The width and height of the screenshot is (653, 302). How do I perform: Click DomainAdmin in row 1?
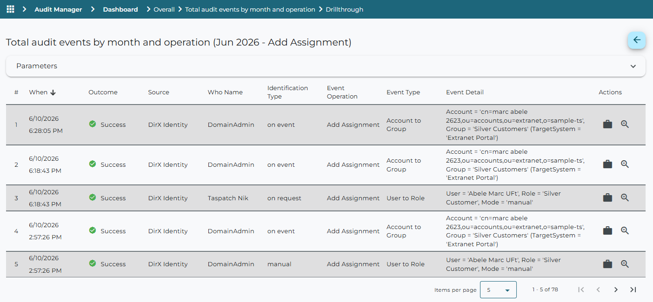(x=231, y=125)
